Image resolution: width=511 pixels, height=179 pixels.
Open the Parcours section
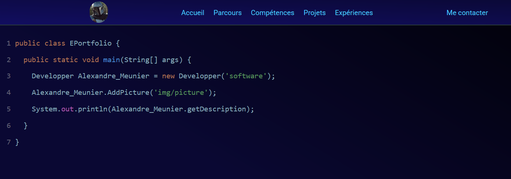tap(227, 13)
